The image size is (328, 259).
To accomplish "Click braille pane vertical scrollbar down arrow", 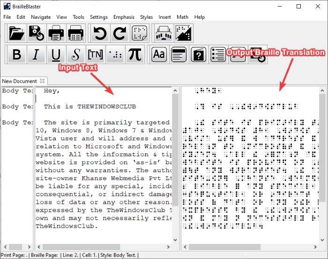I will point(322,240).
